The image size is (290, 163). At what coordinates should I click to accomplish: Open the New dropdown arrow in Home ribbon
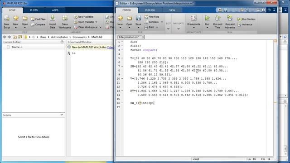16,28
